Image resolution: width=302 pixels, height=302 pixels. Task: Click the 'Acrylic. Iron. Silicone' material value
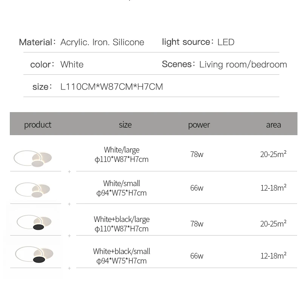(102, 42)
